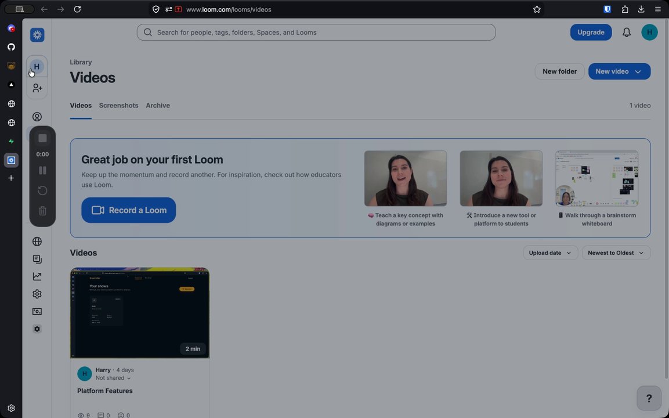The image size is (669, 418).
Task: Switch to the Archive tab
Action: pos(158,106)
